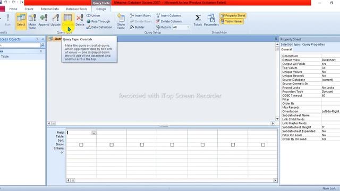Insert Rows into the query grid
The width and height of the screenshot is (340, 191).
point(140,15)
